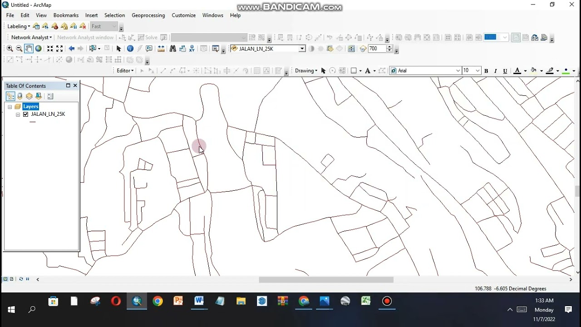Open the Customize menu
The image size is (581, 327).
click(x=184, y=15)
